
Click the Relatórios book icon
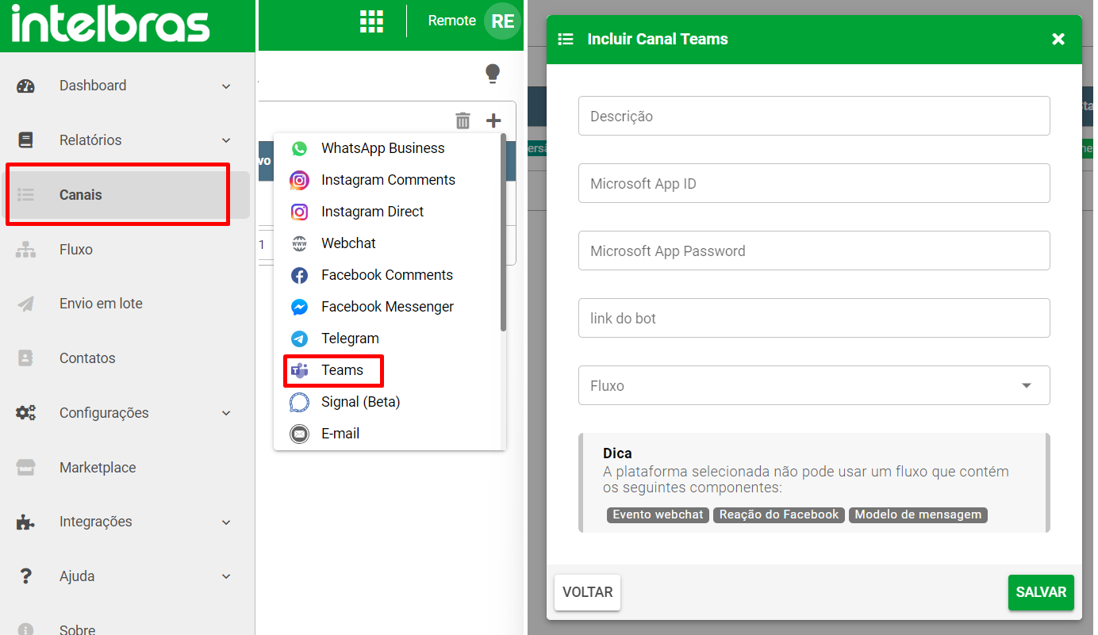26,140
